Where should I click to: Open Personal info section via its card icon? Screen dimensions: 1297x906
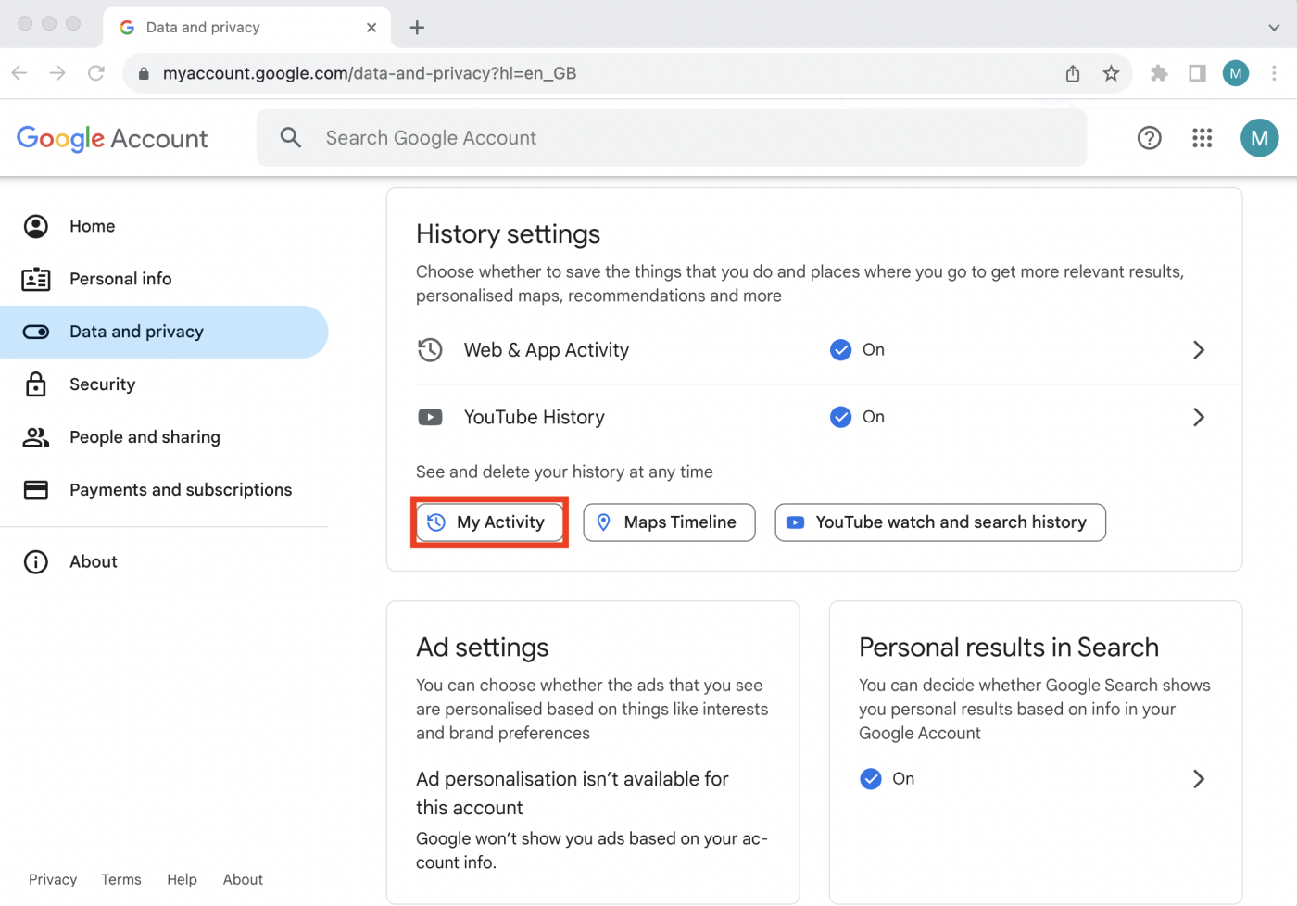[x=35, y=278]
